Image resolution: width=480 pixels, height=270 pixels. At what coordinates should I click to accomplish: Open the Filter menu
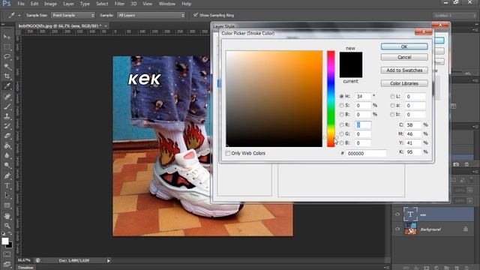click(x=119, y=4)
